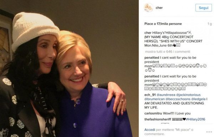
Task: Open cher's profile avatar picture
Action: point(148,7)
